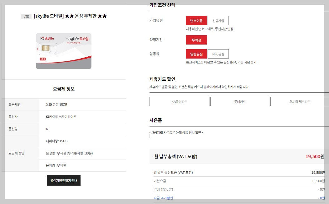
Task: Click the kt skylife logo on card
Action: pyautogui.click(x=47, y=38)
